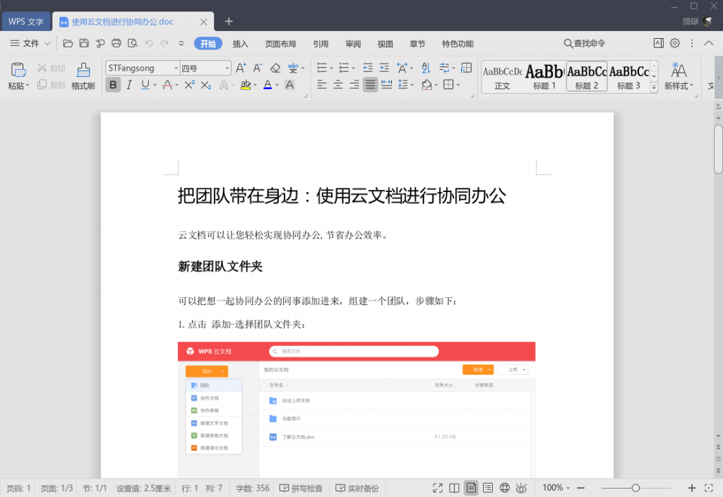723x497 pixels.
Task: Apply the 标题 3 style
Action: [x=629, y=77]
